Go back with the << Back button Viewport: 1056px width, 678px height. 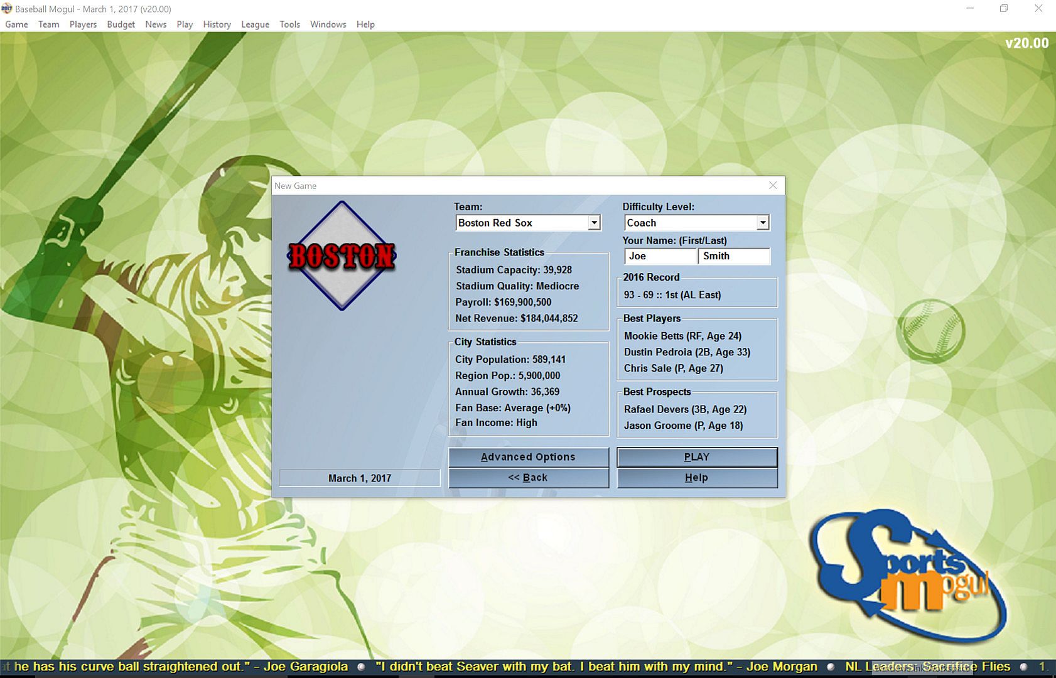click(x=528, y=478)
